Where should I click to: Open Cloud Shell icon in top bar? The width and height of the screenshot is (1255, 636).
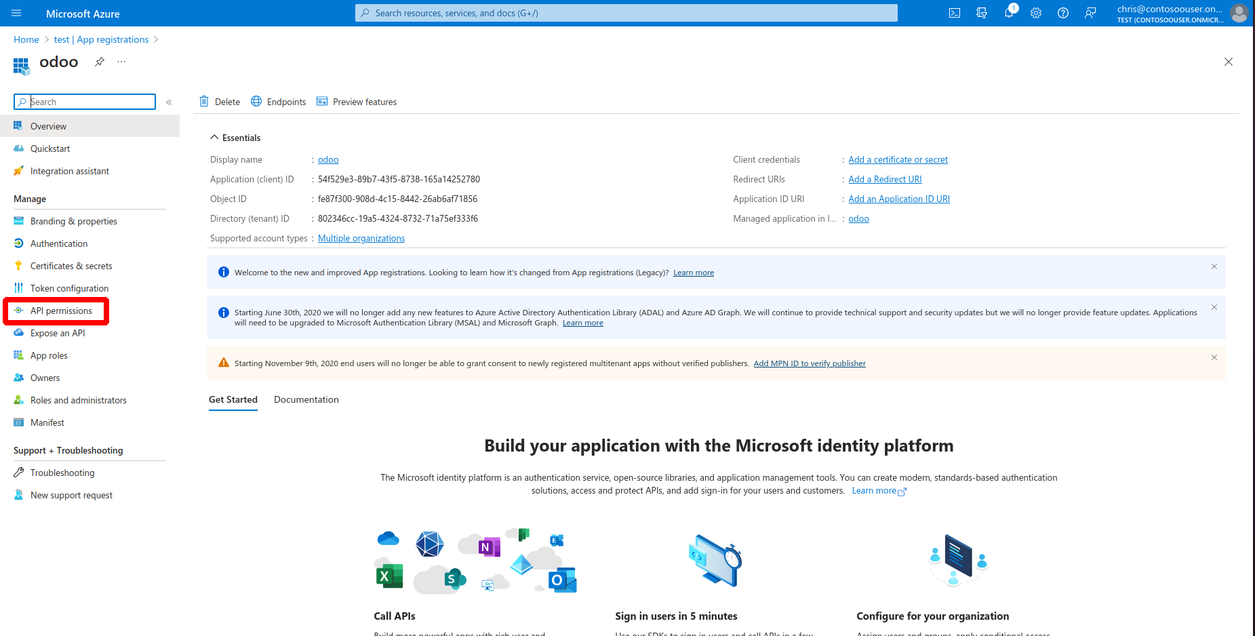955,13
